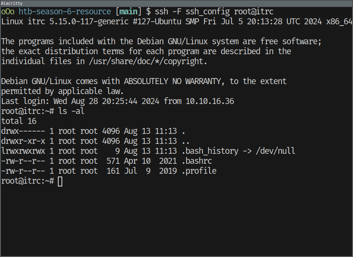
Task: Click the Alacritty window title bar
Action: pos(176,3)
